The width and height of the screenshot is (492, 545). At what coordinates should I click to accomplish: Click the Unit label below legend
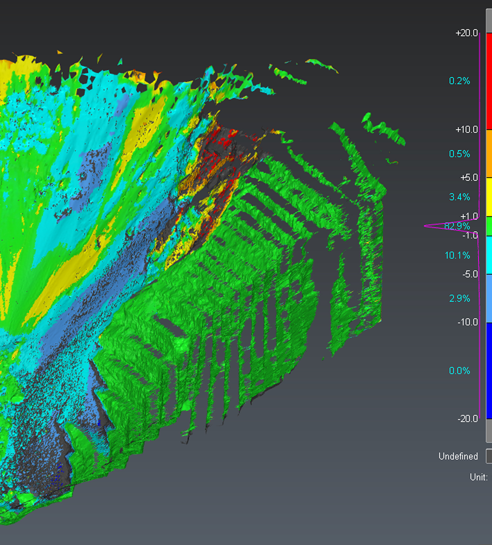[x=478, y=477]
